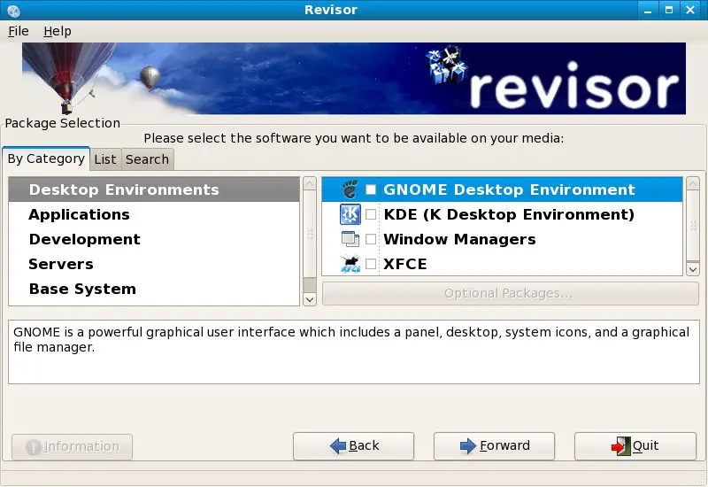Click the Forward button
This screenshot has width=708, height=487.
[495, 446]
